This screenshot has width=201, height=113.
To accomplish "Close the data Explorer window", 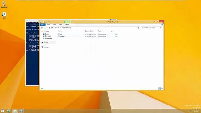I will pos(161,21).
